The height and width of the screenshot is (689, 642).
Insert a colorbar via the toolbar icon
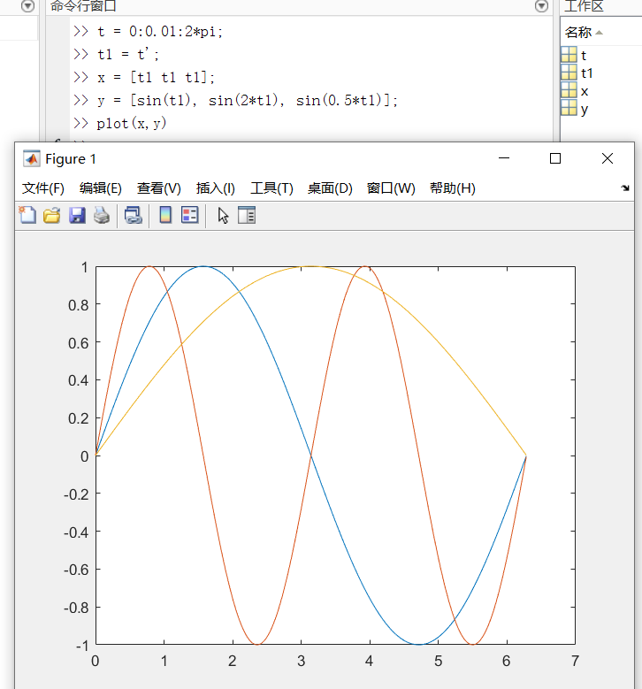click(x=165, y=215)
